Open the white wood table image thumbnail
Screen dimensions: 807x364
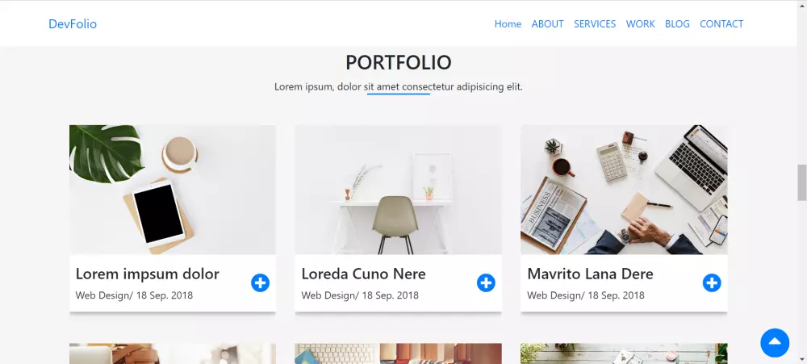click(625, 354)
